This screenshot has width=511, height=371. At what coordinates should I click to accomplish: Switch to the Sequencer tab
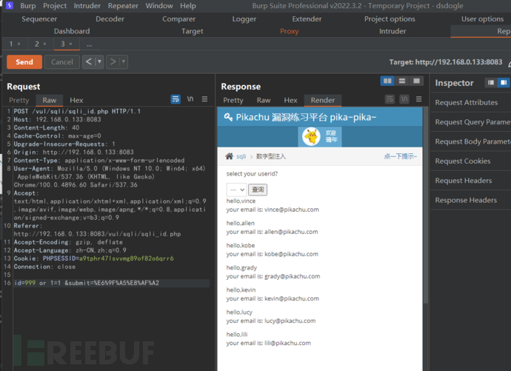coord(39,19)
